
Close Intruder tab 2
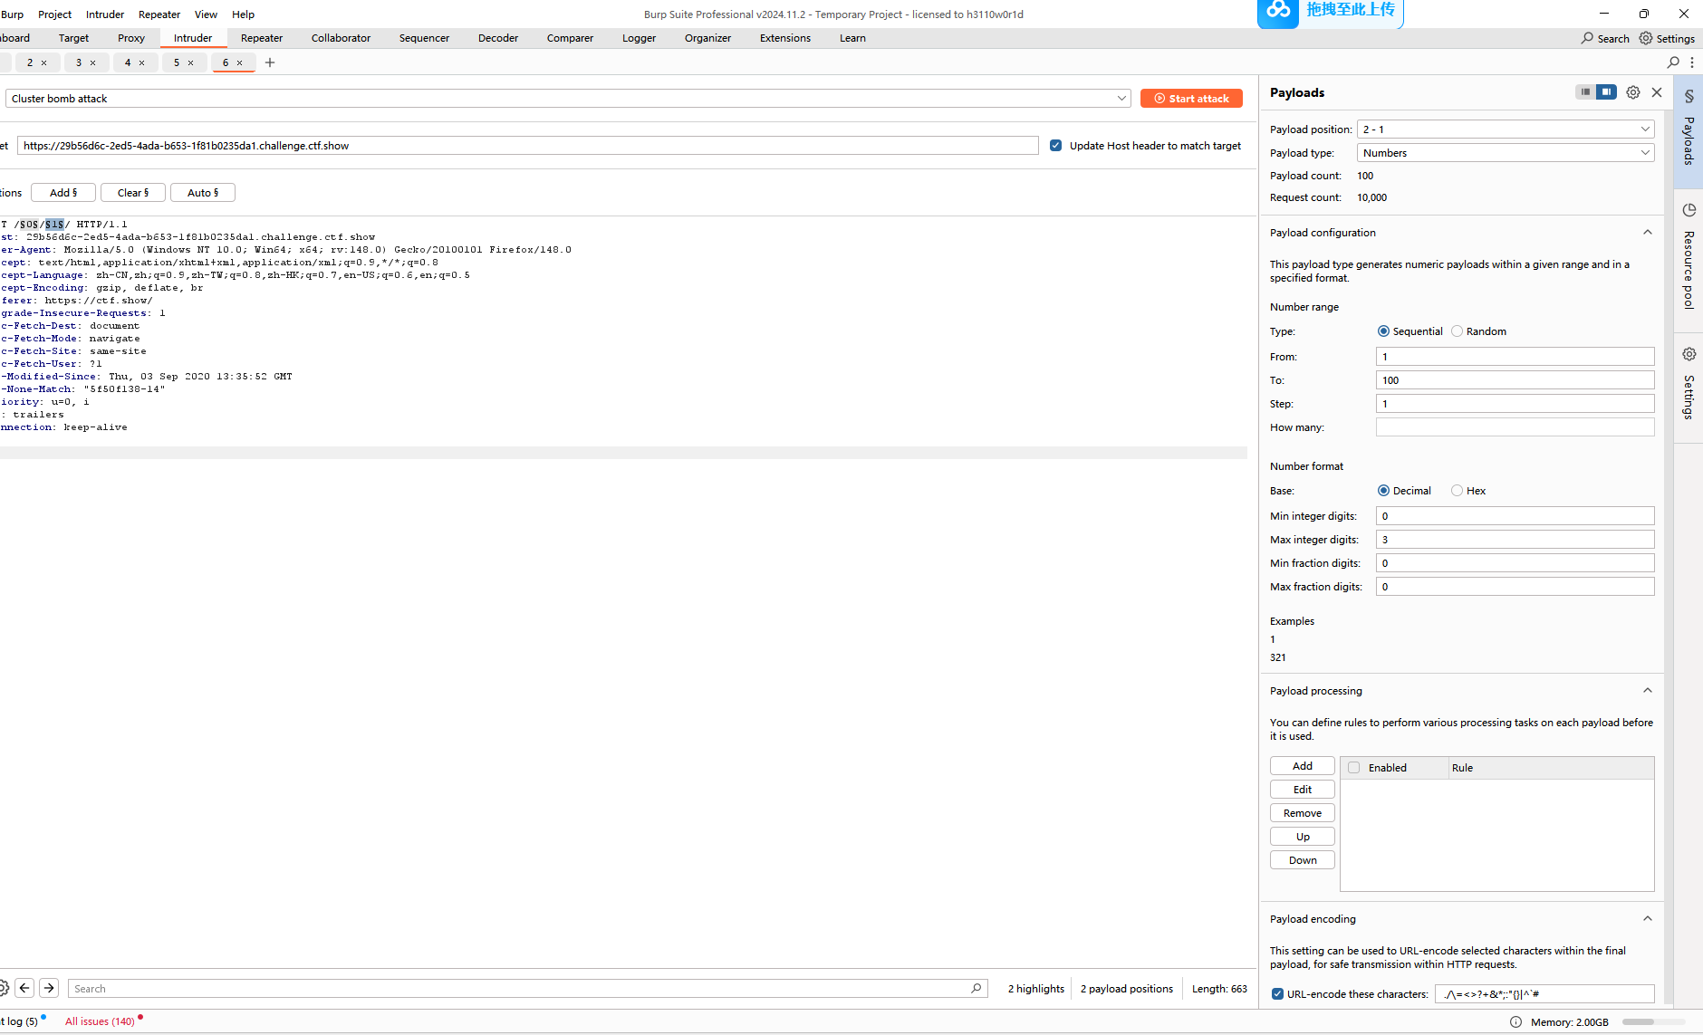(x=43, y=62)
